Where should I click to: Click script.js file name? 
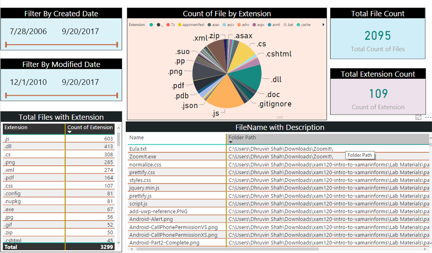[138, 204]
